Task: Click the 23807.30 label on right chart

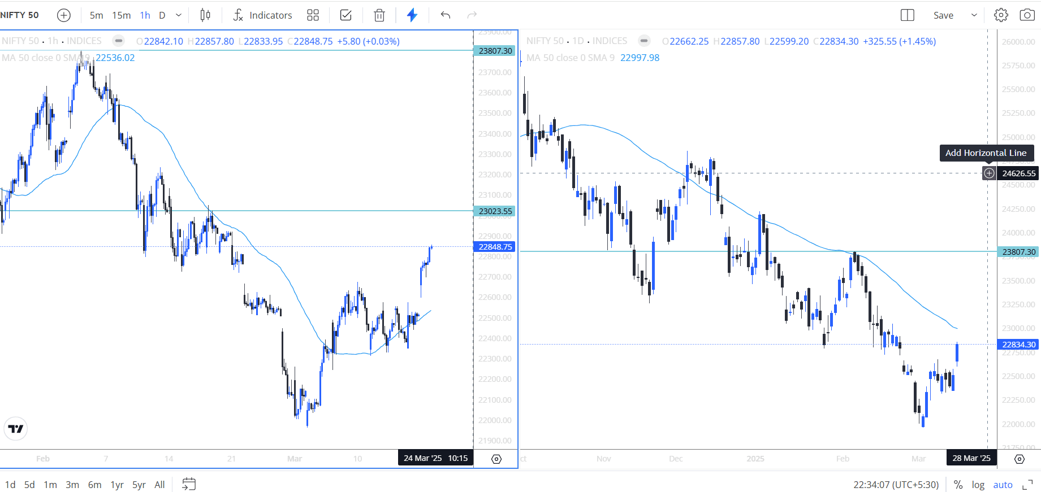Action: [x=1018, y=252]
